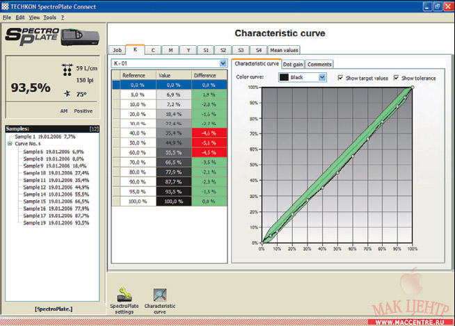Image resolution: width=455 pixels, height=326 pixels.
Task: Open the Color curve Black dropdown
Action: tap(322, 77)
